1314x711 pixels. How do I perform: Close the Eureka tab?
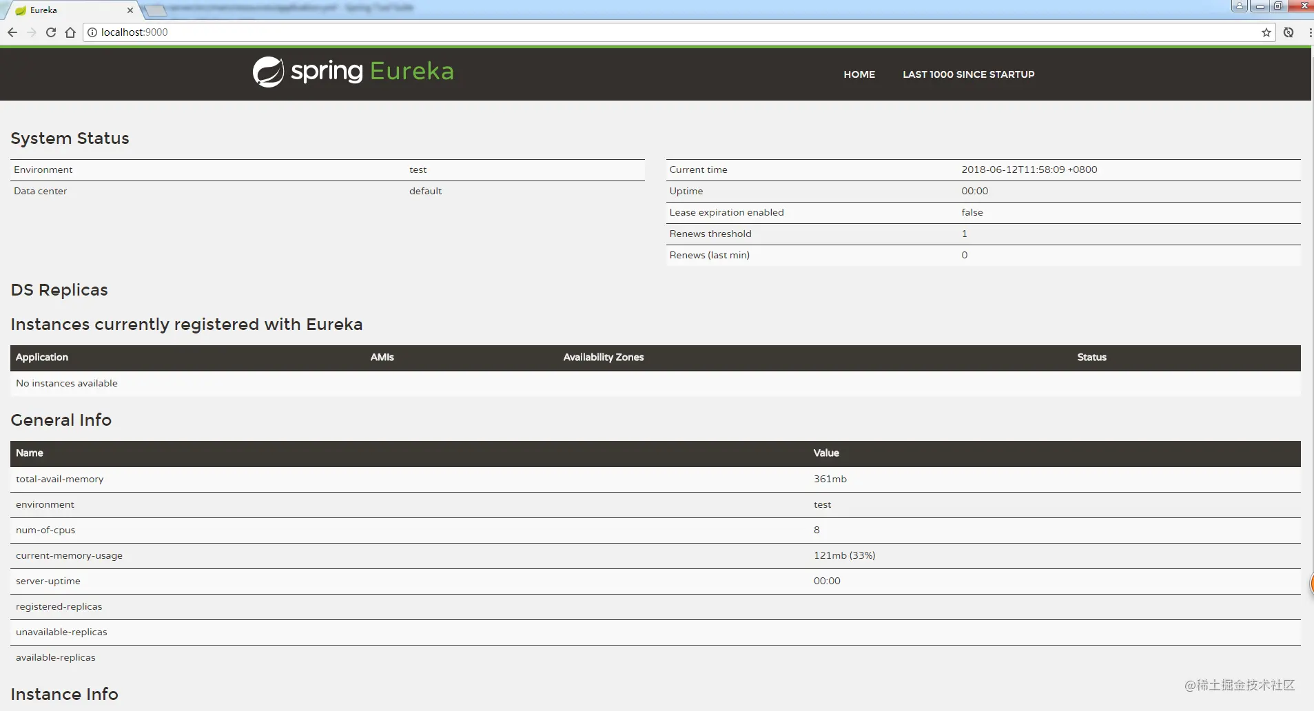coord(130,10)
